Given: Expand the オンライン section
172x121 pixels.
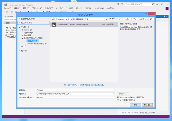Looking at the screenshot, I should coord(19,51).
